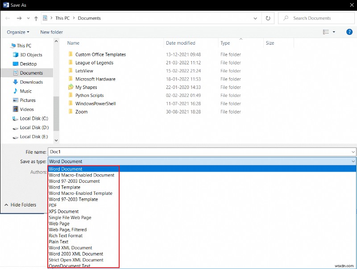This screenshot has height=269, width=357.
Task: Open the Organize dropdown menu
Action: [x=18, y=32]
